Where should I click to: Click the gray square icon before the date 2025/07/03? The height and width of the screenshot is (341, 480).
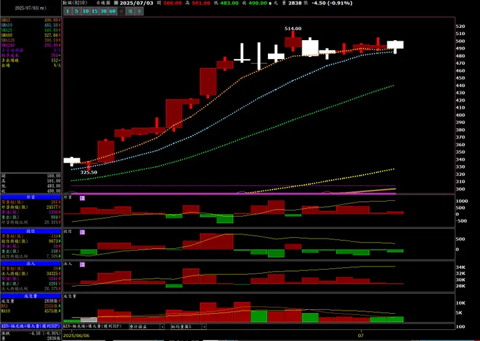[115, 3]
